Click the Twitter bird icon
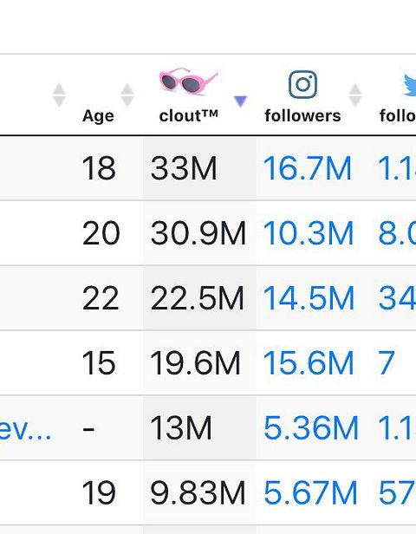 tap(410, 86)
